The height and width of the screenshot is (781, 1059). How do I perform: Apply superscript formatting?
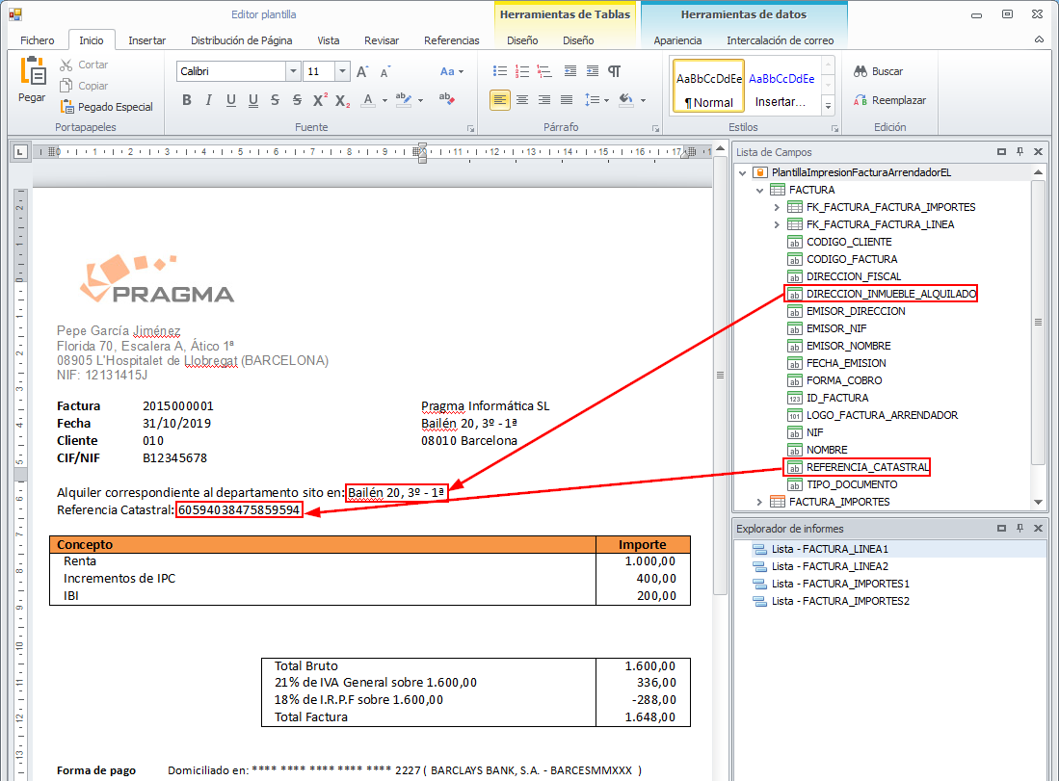click(x=319, y=100)
